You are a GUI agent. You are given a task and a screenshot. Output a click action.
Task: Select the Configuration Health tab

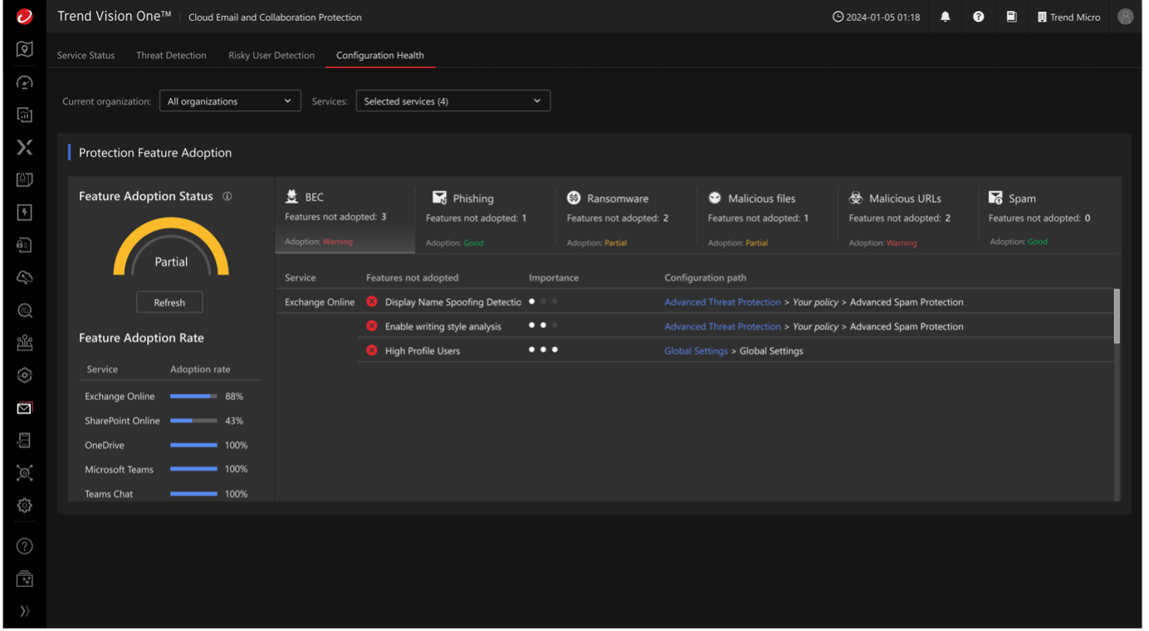380,55
